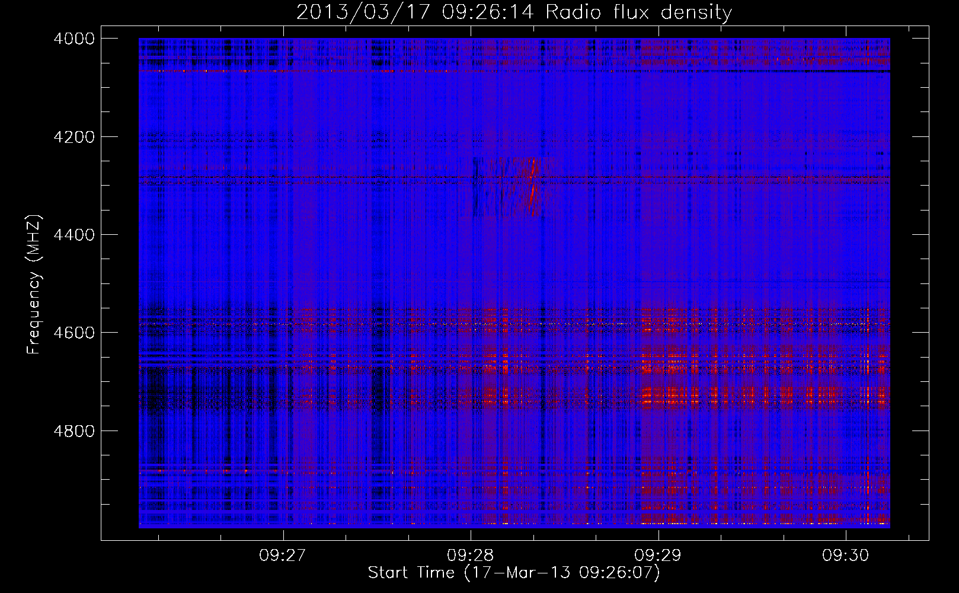Select the "Frequency (MHZ)" y-axis label
Image resolution: width=959 pixels, height=593 pixels.
(34, 285)
